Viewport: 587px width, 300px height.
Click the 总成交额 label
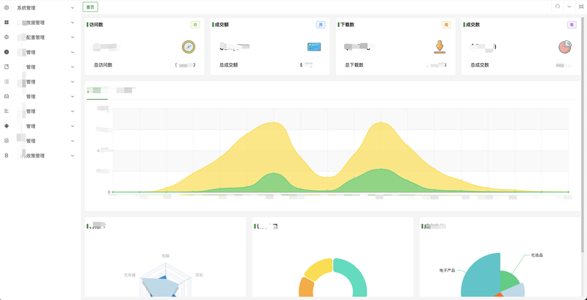228,65
